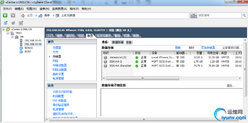Open the 视图(W) menu
This screenshot has height=123, width=248.
tap(31, 9)
